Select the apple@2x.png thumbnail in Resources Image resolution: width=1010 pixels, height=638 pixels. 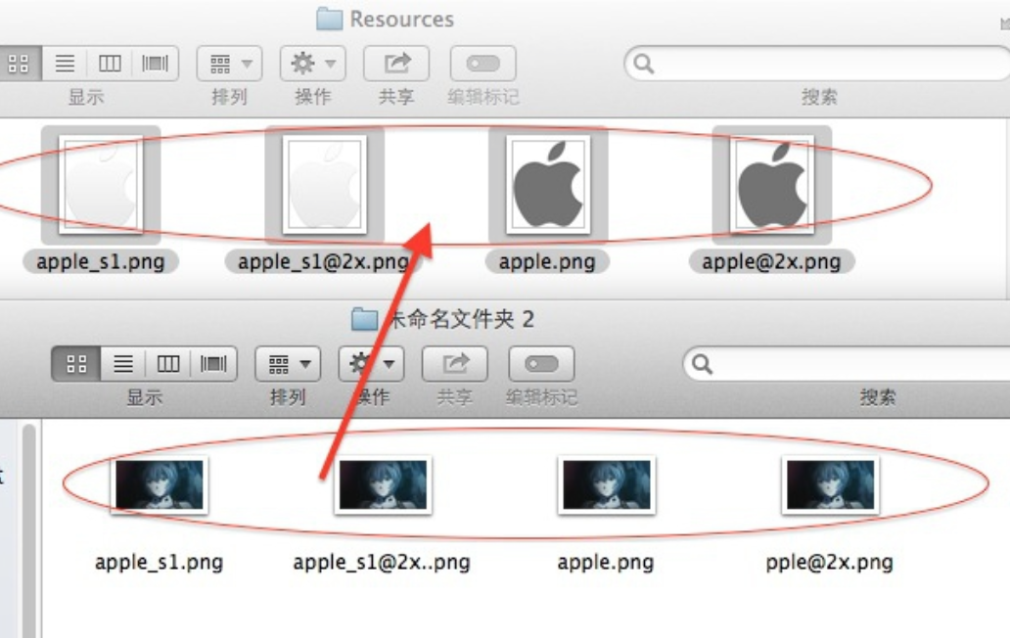[771, 185]
